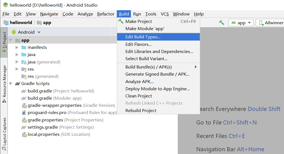This screenshot has height=154, width=284.
Task: Choose Clean Project entry
Action: click(159, 96)
